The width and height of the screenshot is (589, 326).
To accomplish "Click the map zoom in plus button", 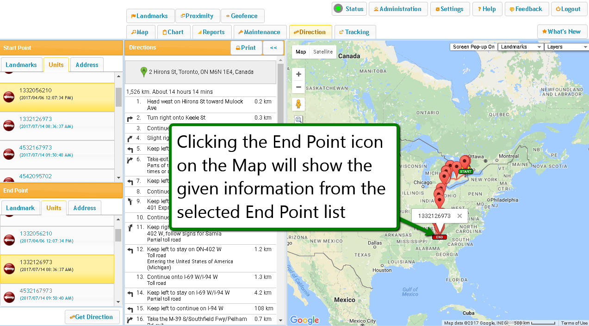I will [298, 74].
